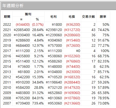Select the 期間 column header
The image size is (116, 108).
(x=7, y=17)
